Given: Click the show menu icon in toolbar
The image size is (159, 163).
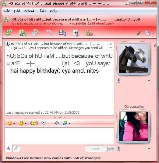Looking at the screenshot, I should pyautogui.click(x=147, y=33).
